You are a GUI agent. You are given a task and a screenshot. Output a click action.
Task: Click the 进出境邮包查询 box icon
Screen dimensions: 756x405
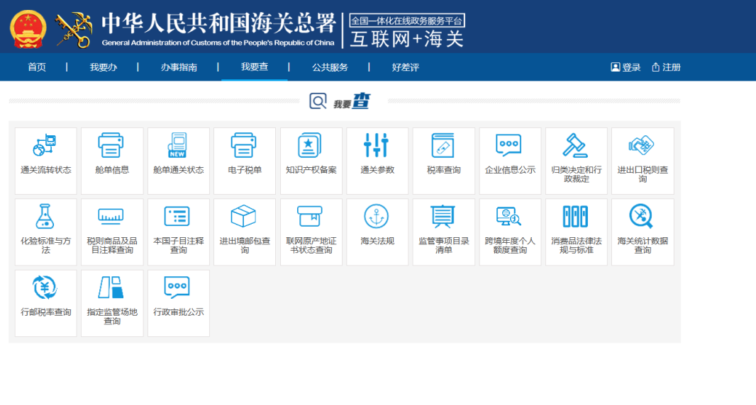(x=244, y=217)
